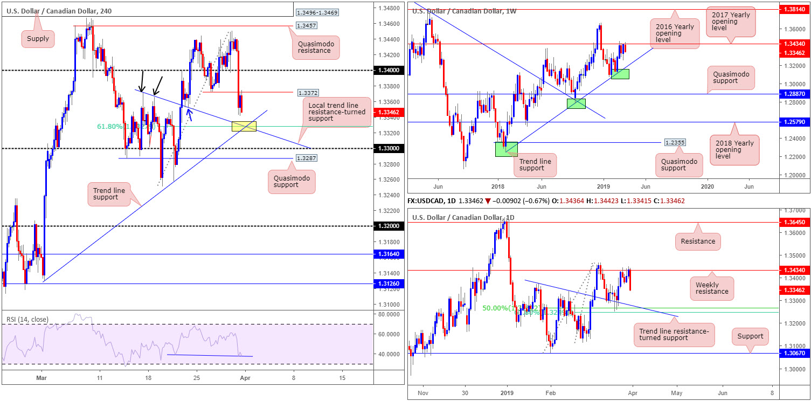
Task: Select the black '1.33000' price axis label
Action: 387,148
